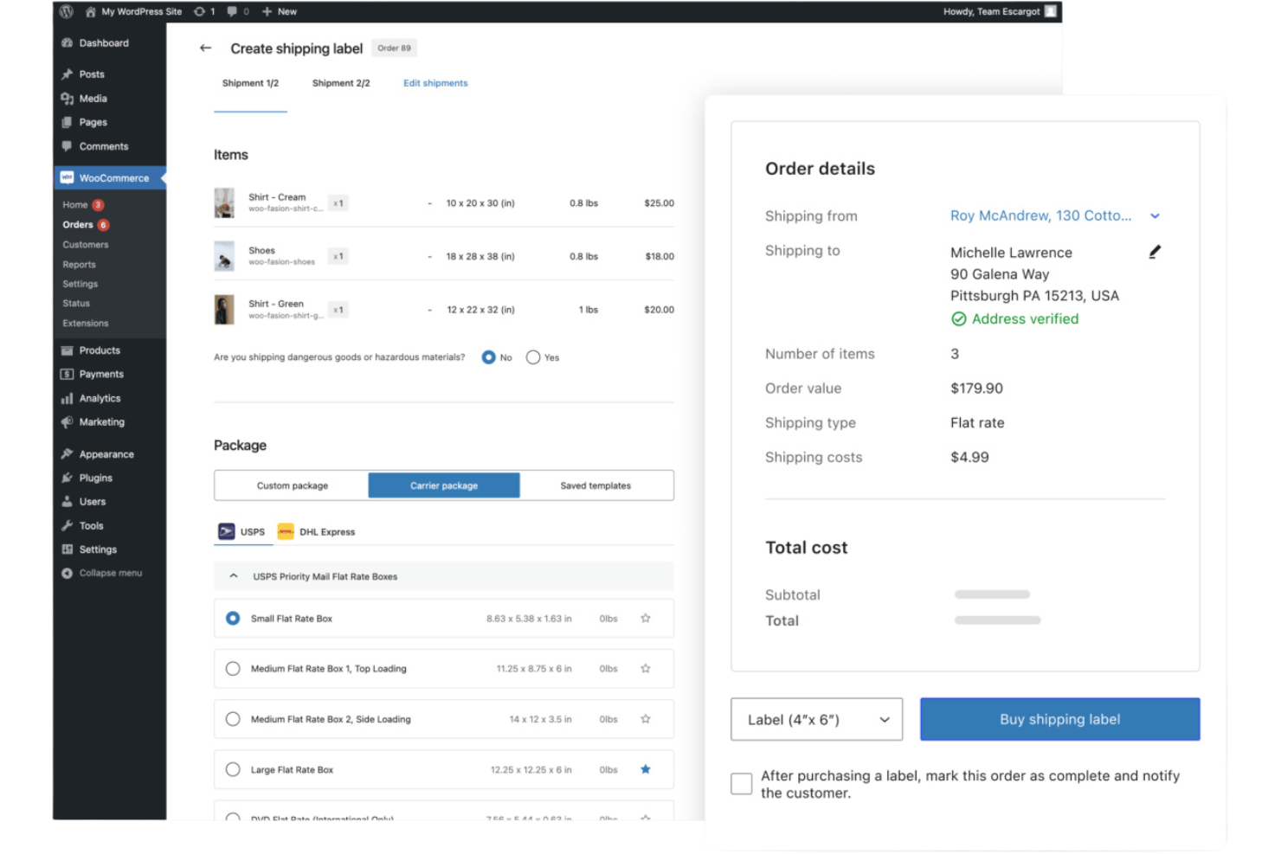Select Medium Flat Rate Box 1 radio
Image resolution: width=1281 pixels, height=854 pixels.
(233, 669)
